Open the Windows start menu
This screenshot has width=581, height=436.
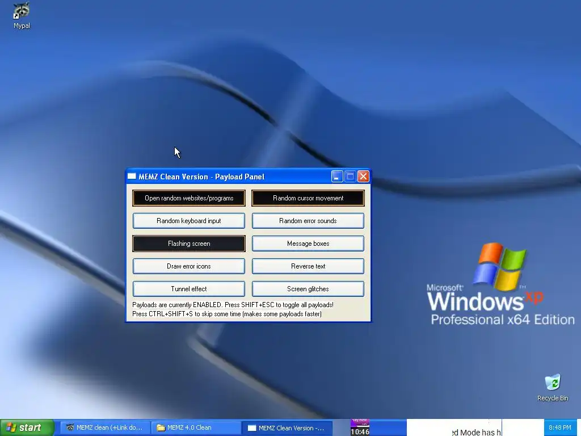27,427
